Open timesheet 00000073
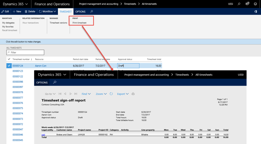 pyautogui.click(x=18, y=119)
